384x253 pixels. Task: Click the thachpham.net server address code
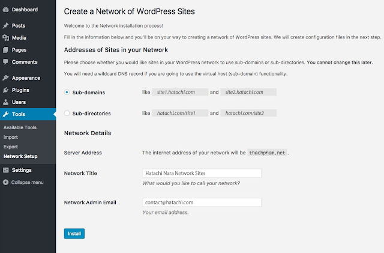point(267,153)
